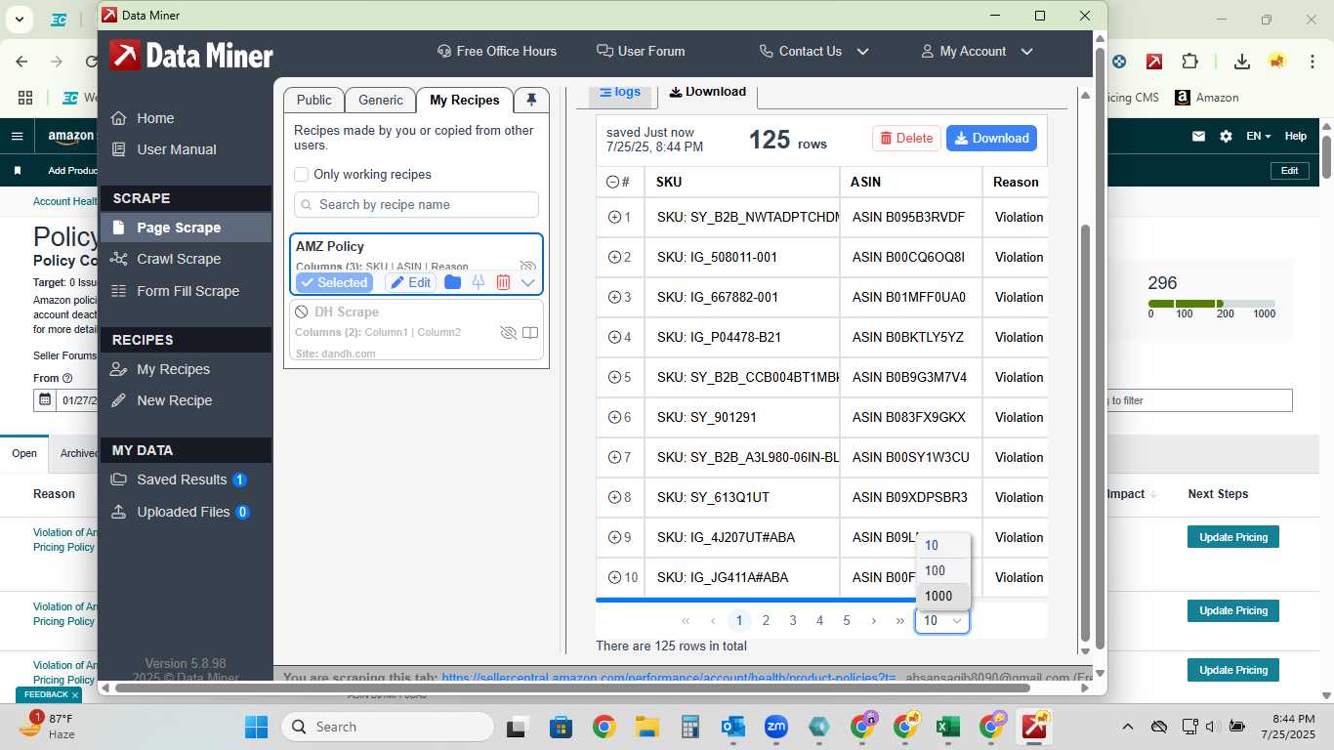This screenshot has height=750, width=1334.
Task: Click the disabled icon next to DH Scrape
Action: coord(302,312)
